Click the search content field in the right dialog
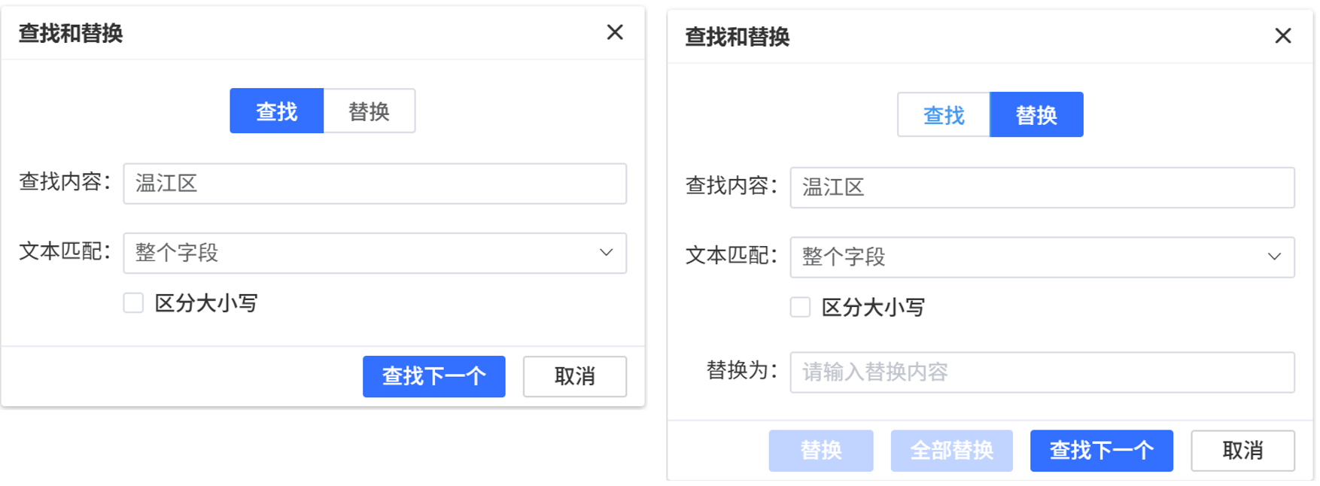Screen dimensions: 1320x486 (x=1042, y=188)
